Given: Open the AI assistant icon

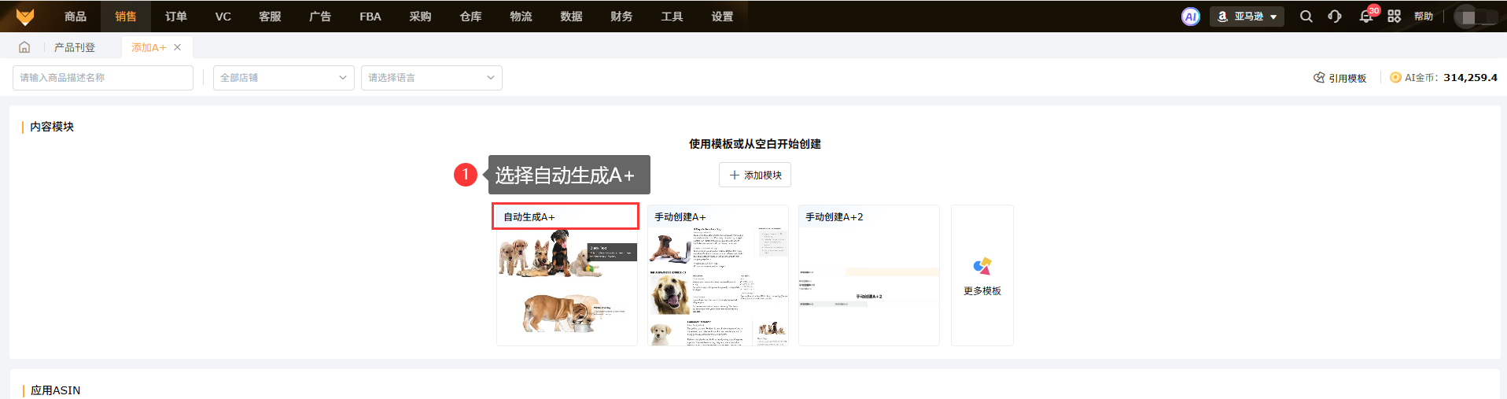Looking at the screenshot, I should [1191, 17].
